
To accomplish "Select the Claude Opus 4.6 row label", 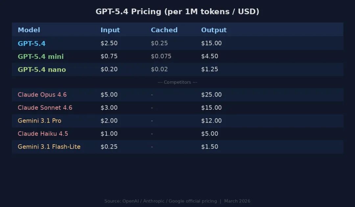I will tap(42, 95).
